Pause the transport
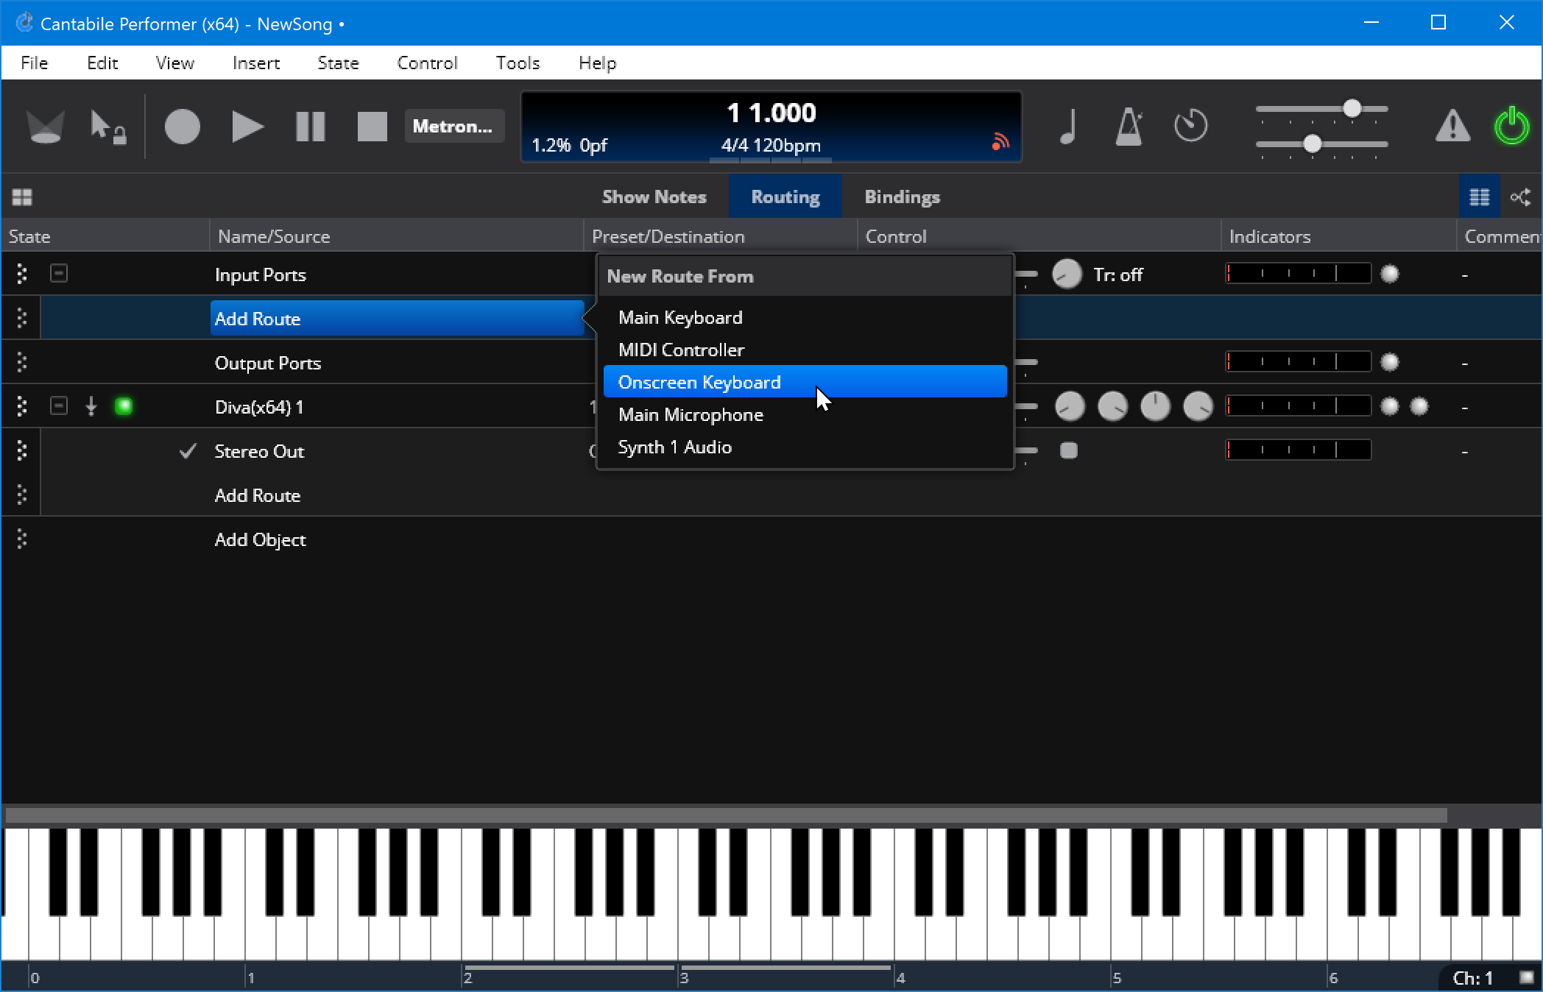 (310, 127)
